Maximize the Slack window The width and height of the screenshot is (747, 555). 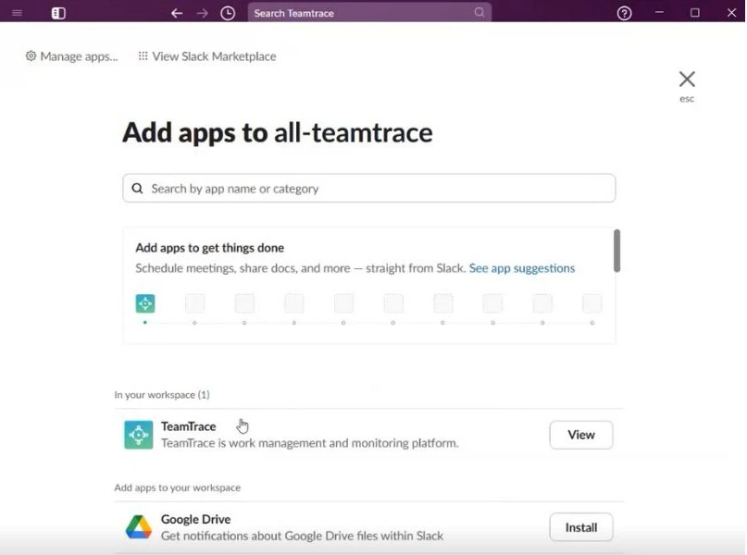tap(695, 13)
